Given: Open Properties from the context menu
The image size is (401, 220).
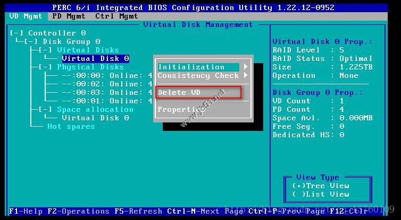Looking at the screenshot, I should coord(181,109).
